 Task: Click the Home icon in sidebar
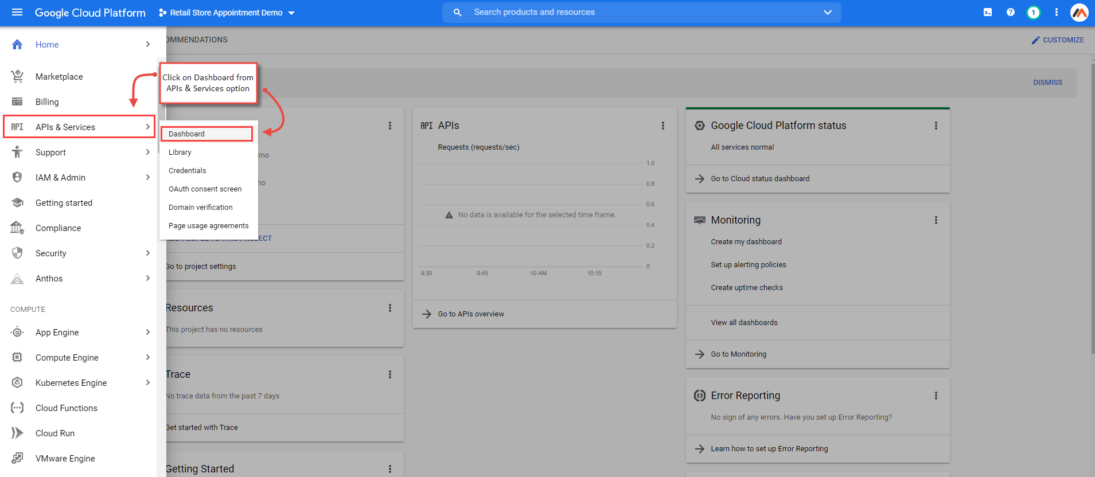[x=17, y=44]
